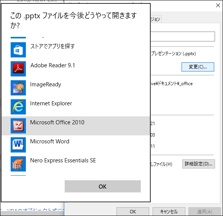Screen dimensions: 223x216
Task: Click the Adobe Reader 9.1 icon
Action: point(18,69)
